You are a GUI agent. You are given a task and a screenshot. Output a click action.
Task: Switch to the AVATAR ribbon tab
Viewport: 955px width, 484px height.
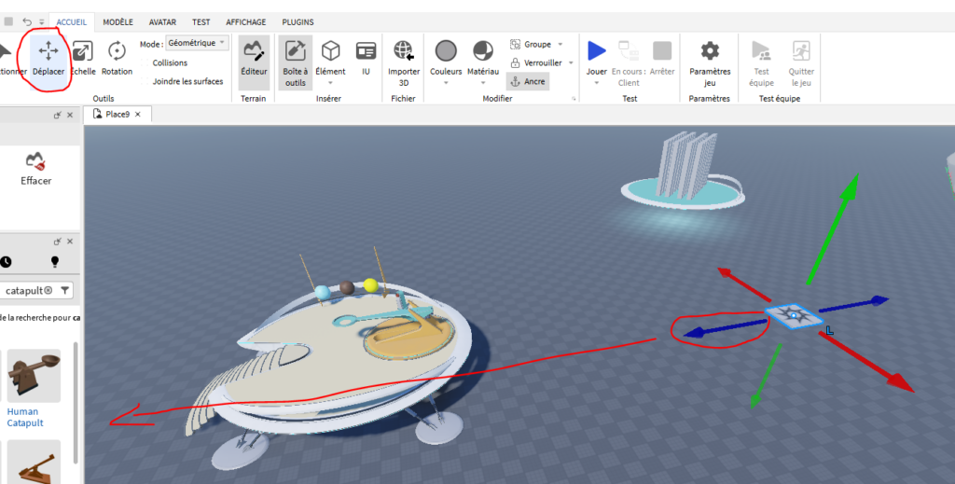pyautogui.click(x=162, y=22)
